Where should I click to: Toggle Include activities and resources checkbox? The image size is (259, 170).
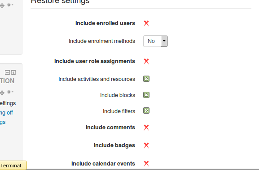pyautogui.click(x=146, y=79)
